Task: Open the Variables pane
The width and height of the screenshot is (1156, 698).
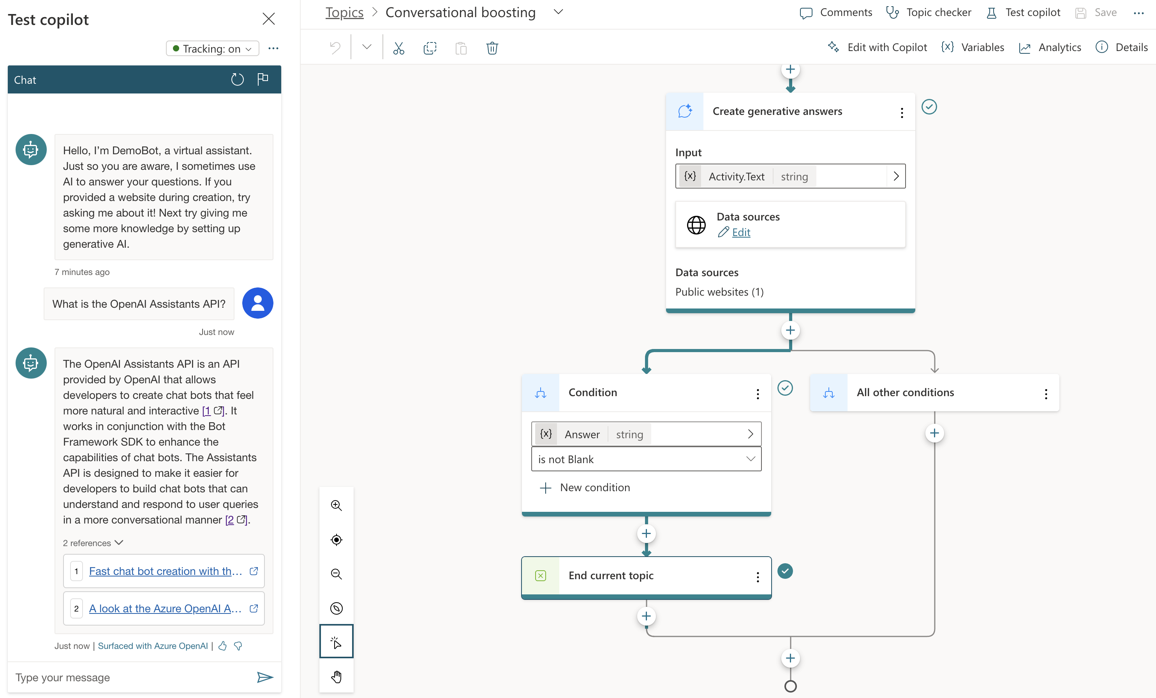Action: tap(973, 48)
